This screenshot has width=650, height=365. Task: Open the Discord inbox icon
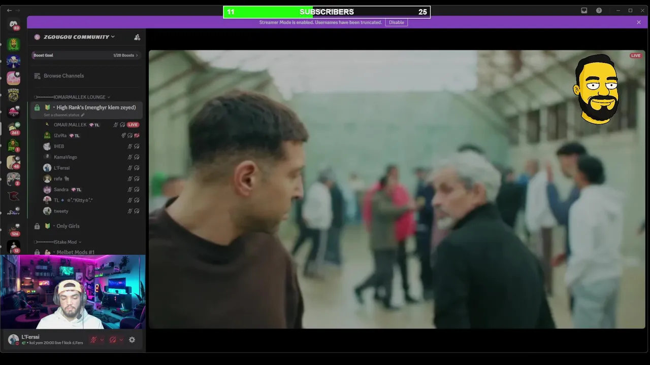[x=584, y=11]
